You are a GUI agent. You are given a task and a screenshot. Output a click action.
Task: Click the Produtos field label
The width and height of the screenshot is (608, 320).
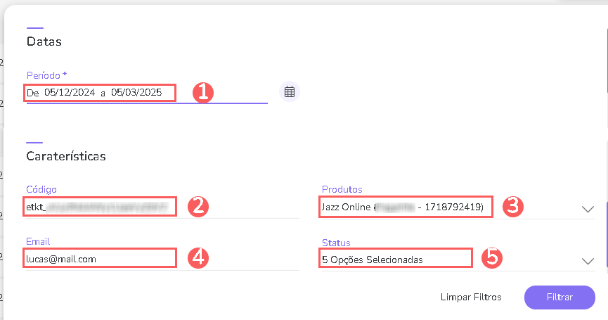(x=342, y=189)
